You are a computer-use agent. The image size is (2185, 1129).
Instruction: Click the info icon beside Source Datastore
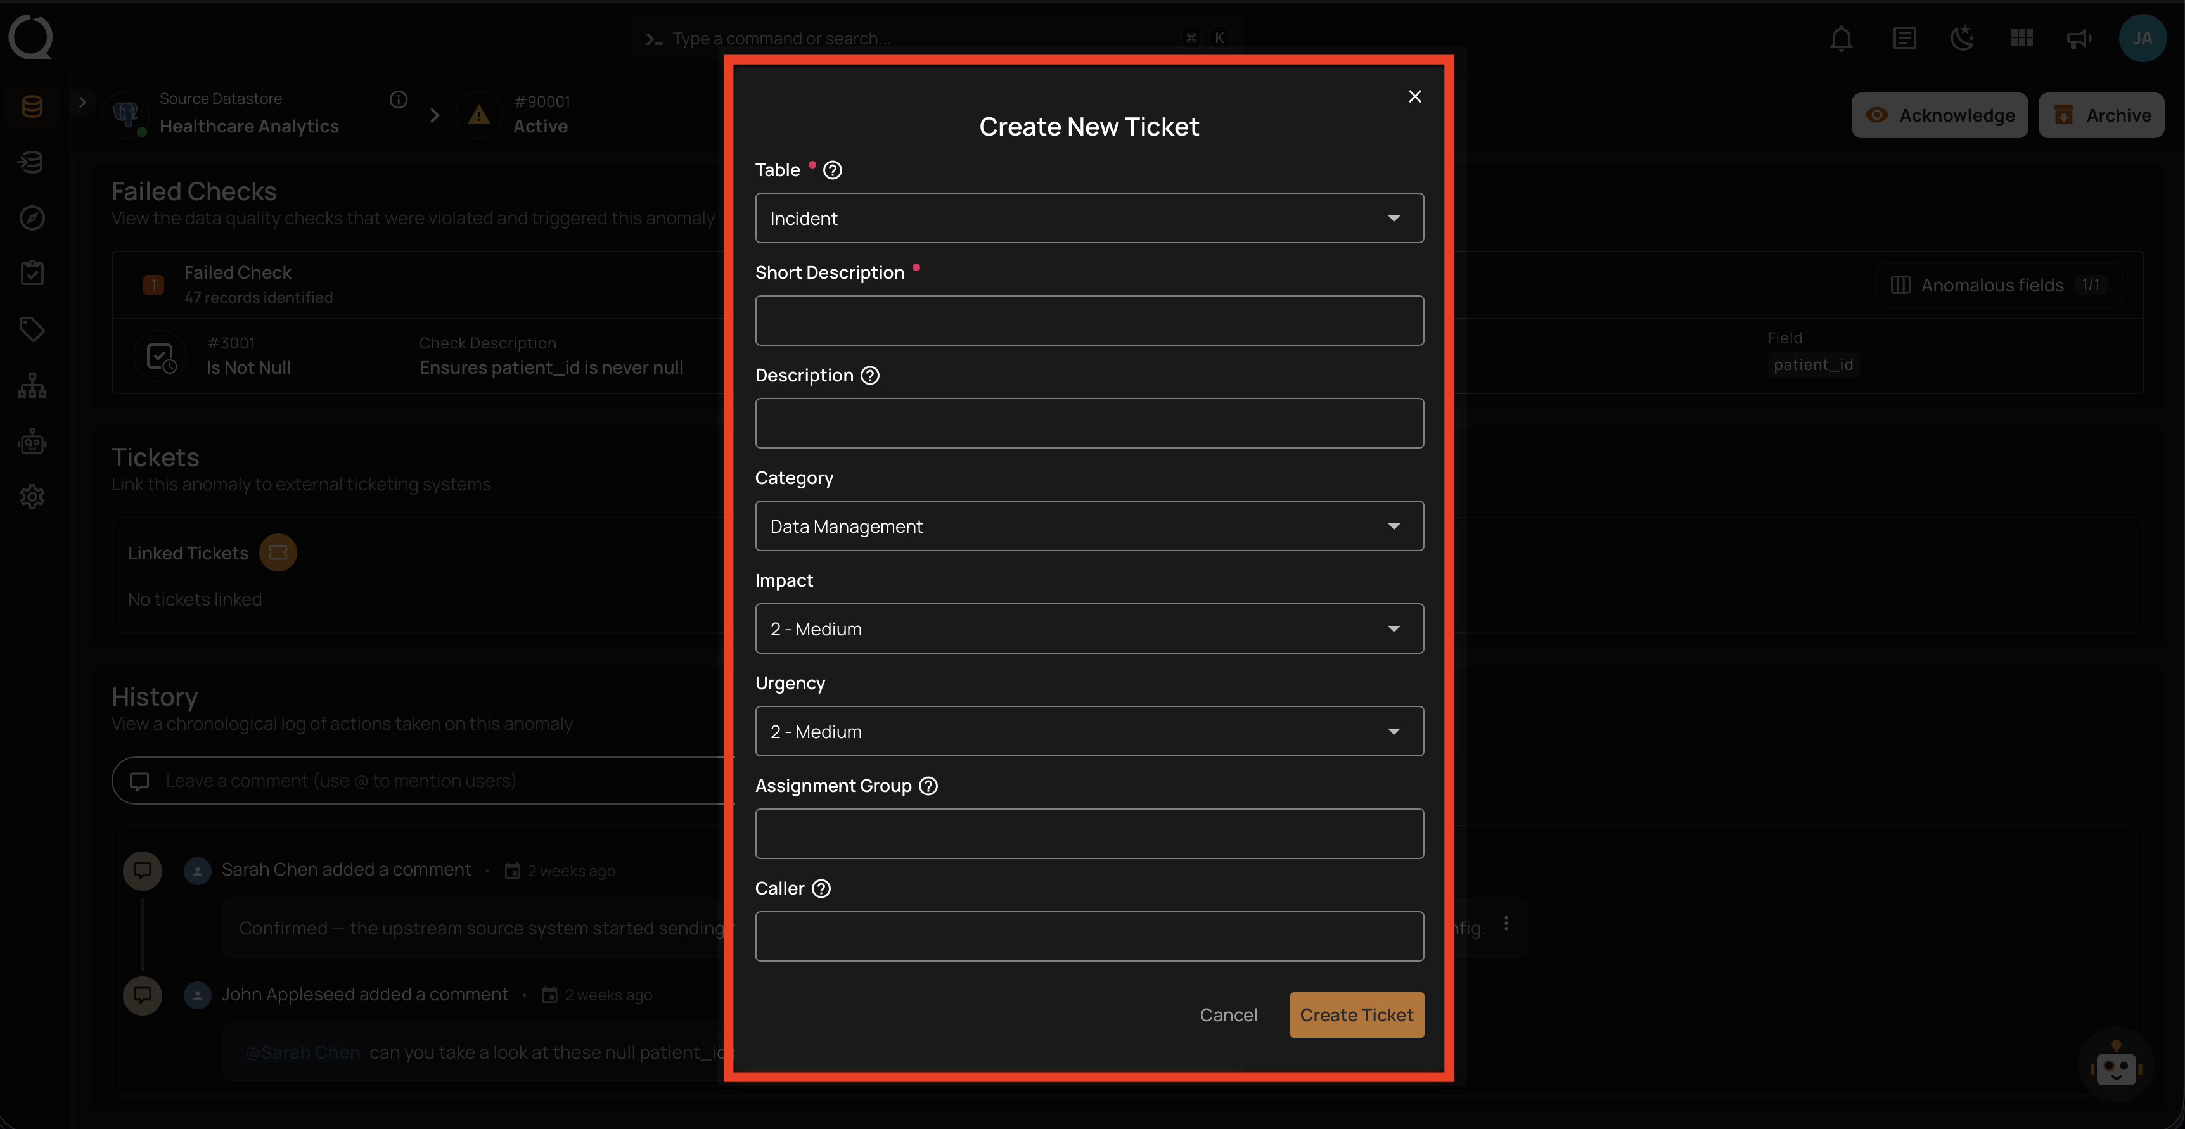(x=399, y=100)
